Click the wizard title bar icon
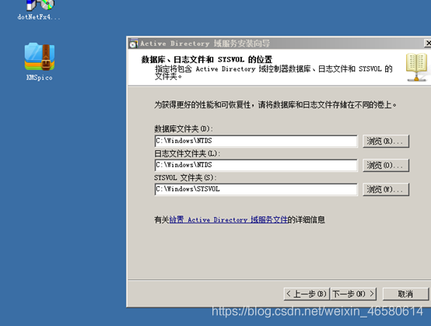 point(134,44)
